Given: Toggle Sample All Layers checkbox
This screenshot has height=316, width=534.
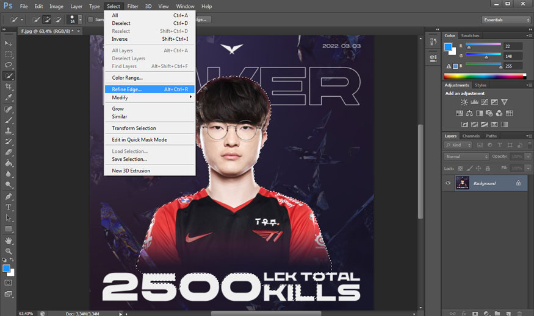Looking at the screenshot, I should [90, 19].
